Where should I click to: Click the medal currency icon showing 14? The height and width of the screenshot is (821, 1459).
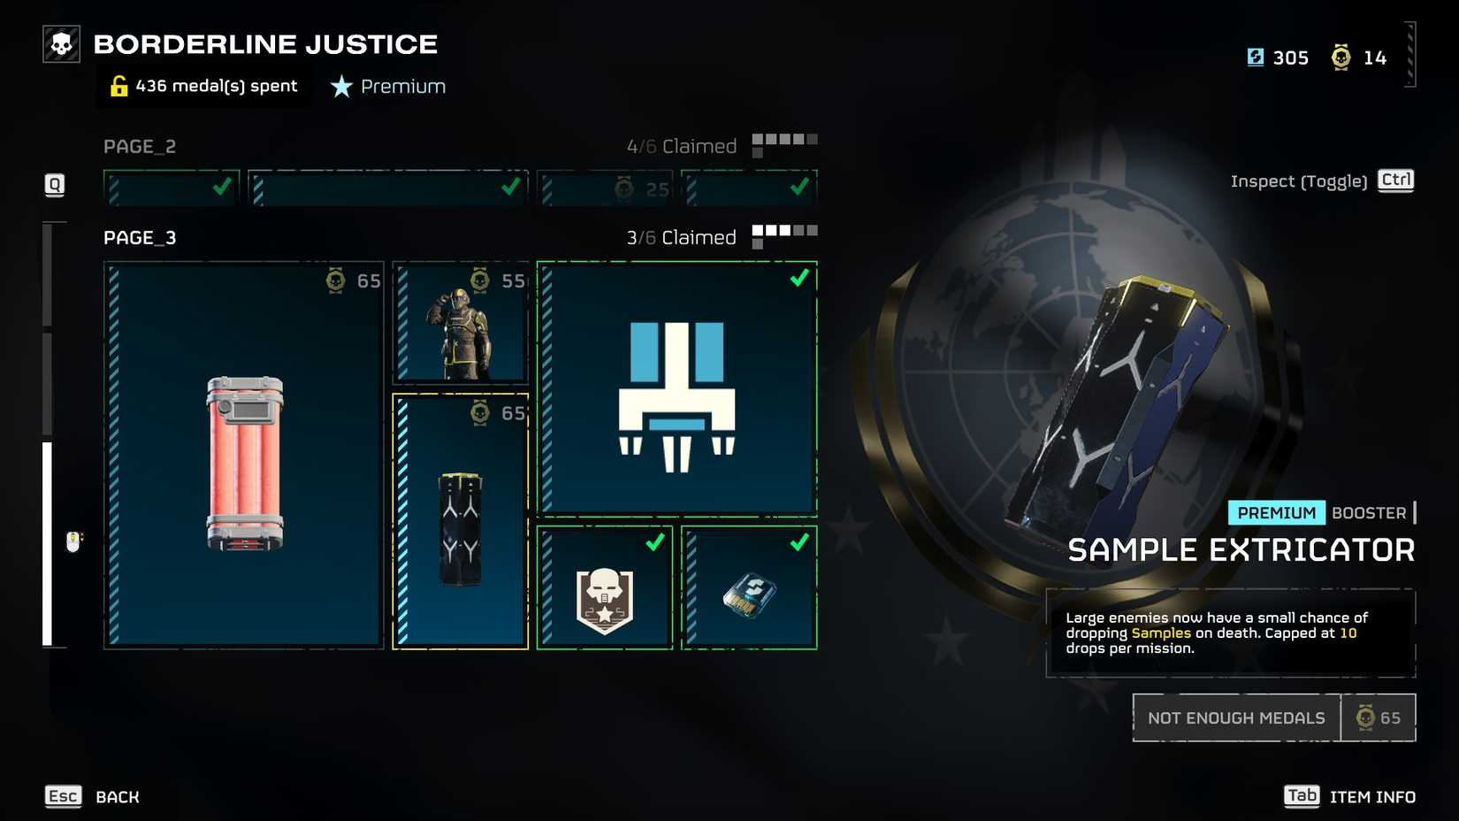[x=1341, y=58]
